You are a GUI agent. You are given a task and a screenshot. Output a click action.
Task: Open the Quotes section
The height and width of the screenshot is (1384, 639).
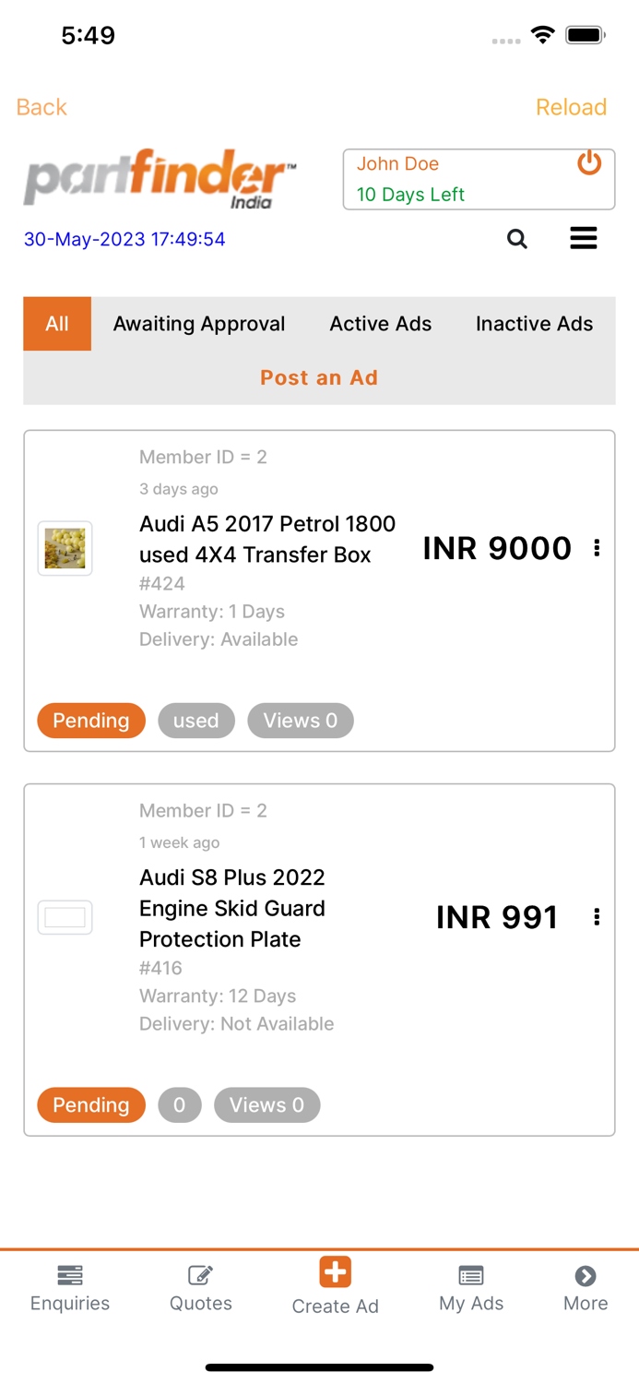[200, 1287]
